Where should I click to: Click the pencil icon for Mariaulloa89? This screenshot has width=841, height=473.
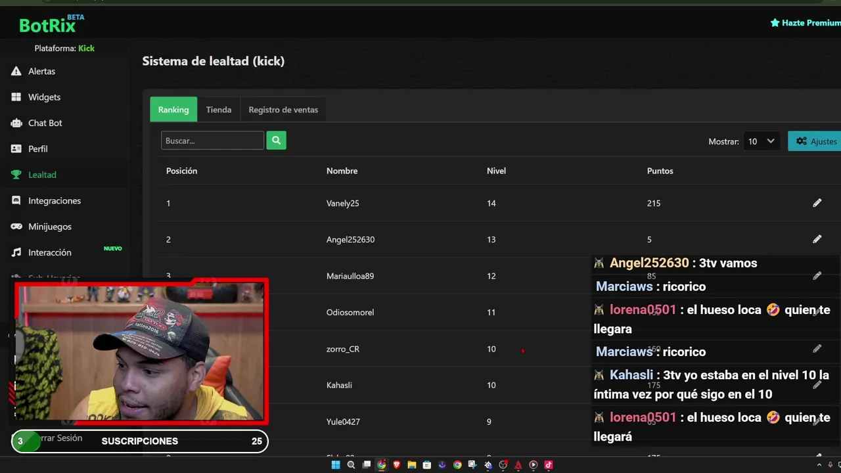point(817,276)
